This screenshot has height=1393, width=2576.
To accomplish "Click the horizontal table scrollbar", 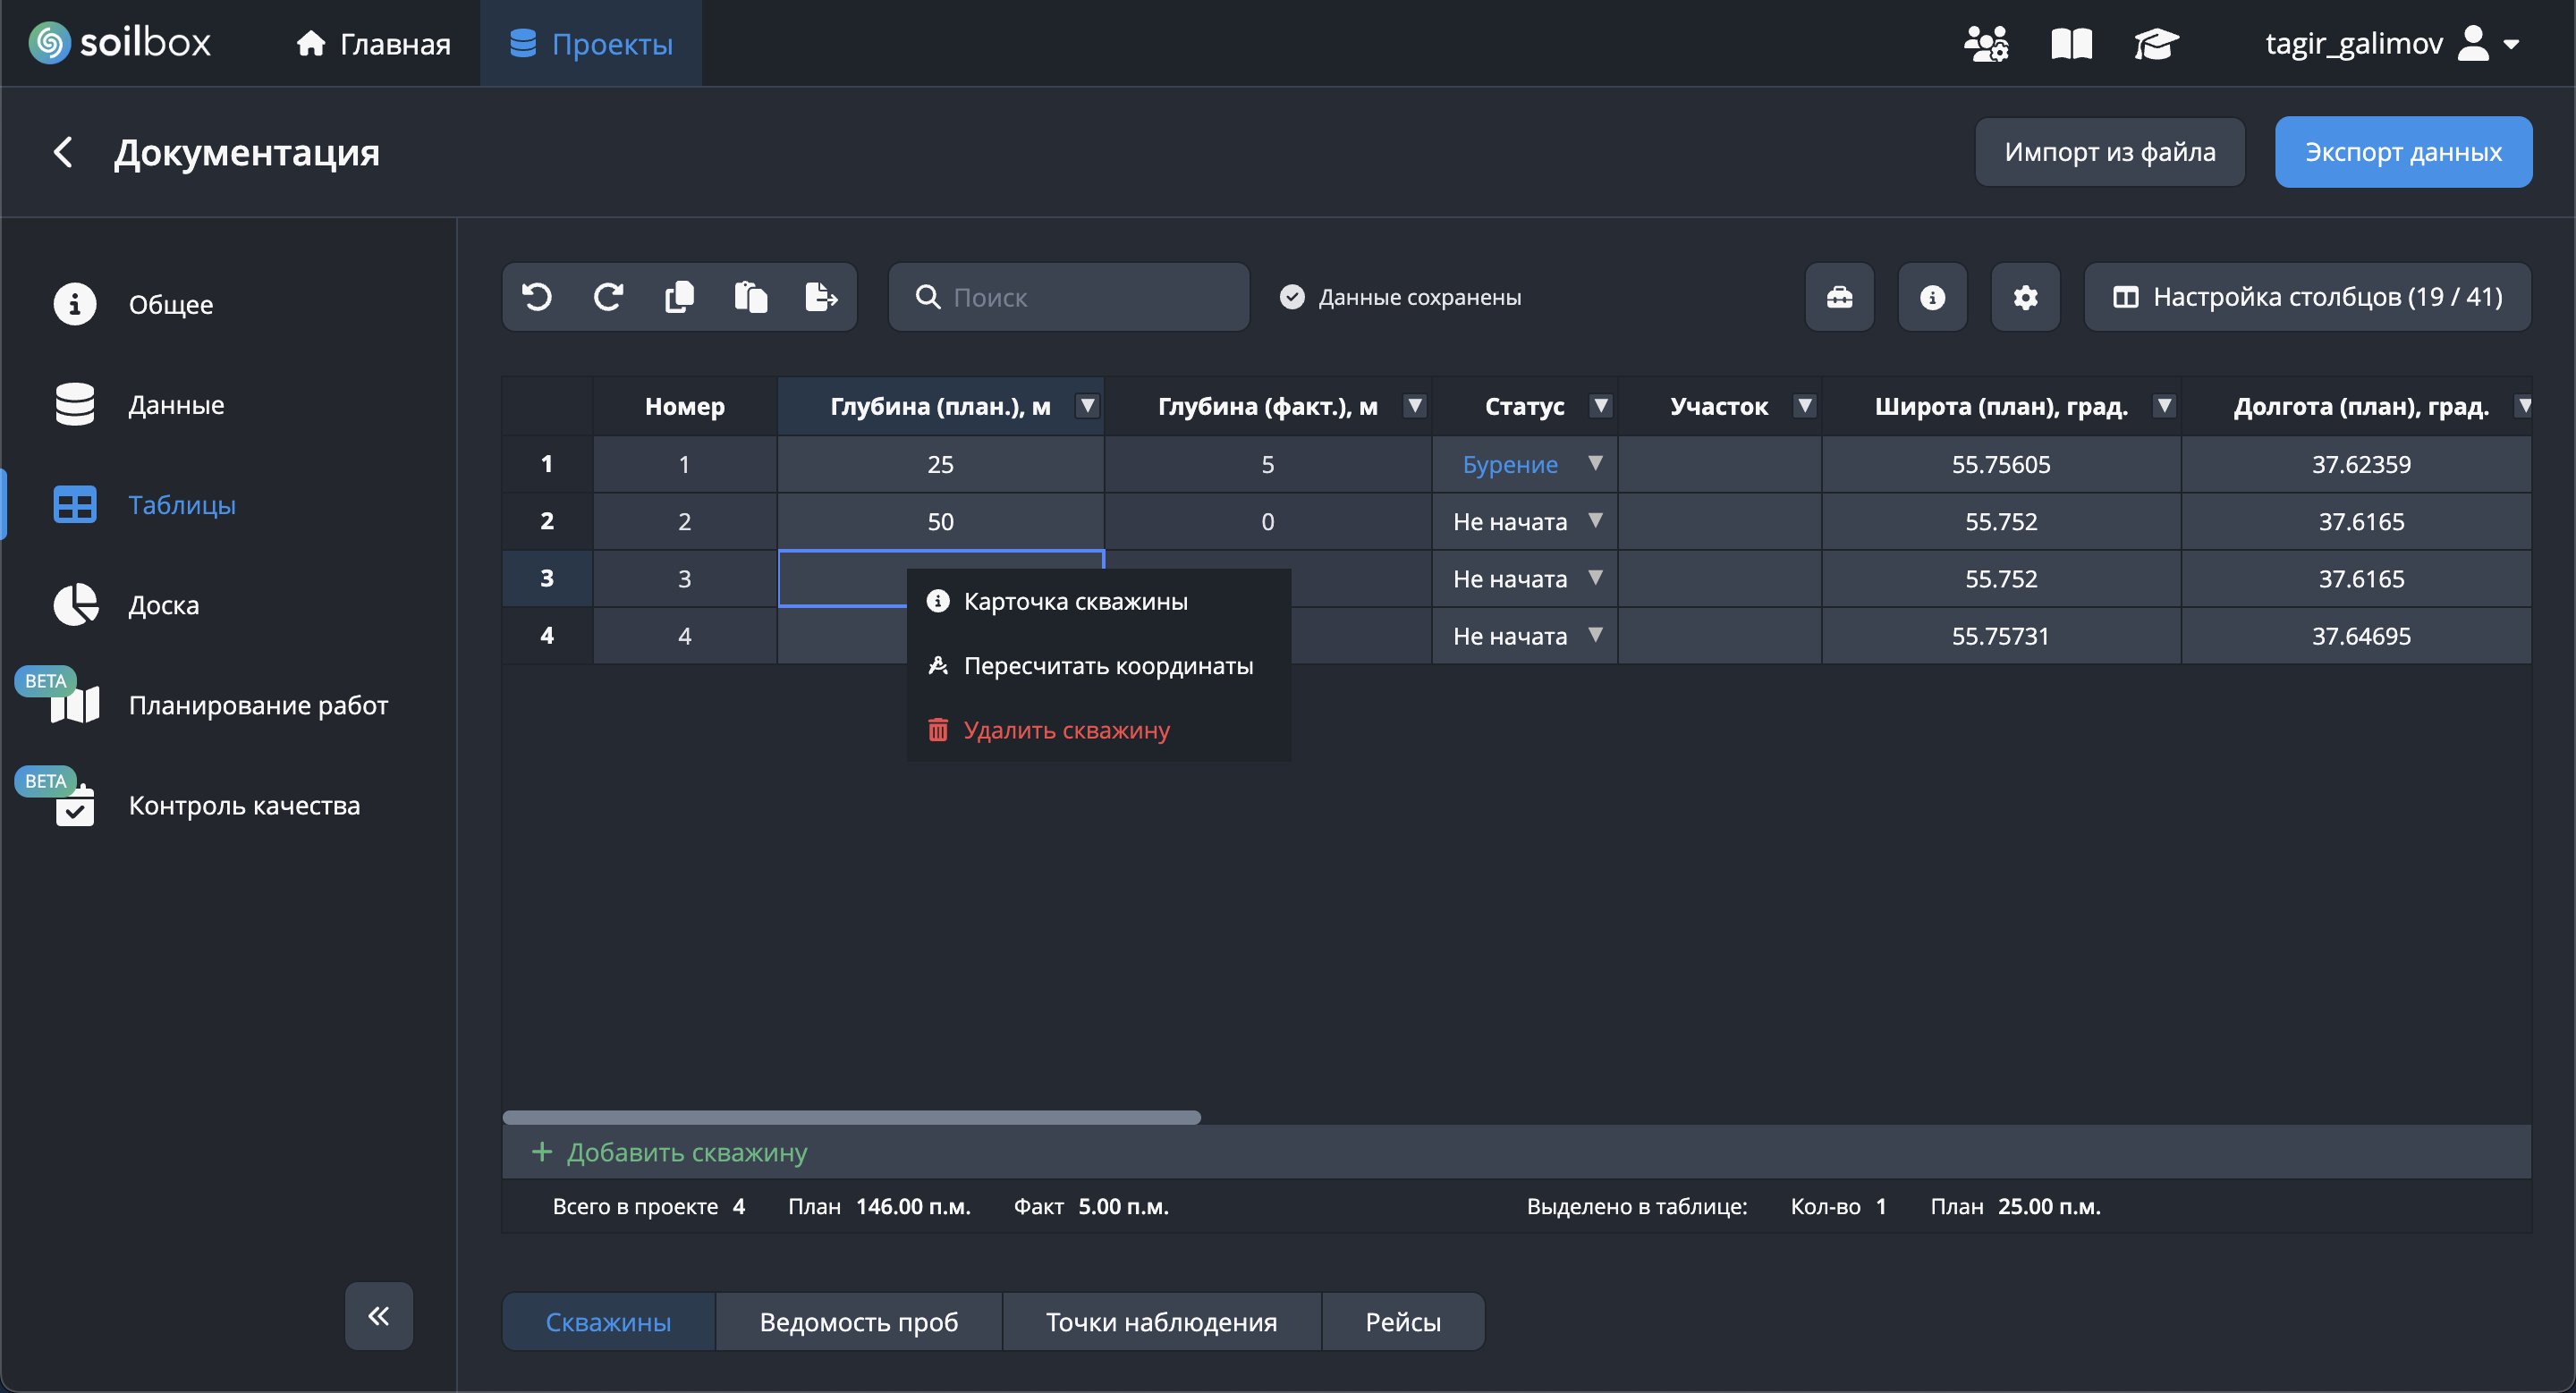I will coord(851,1118).
